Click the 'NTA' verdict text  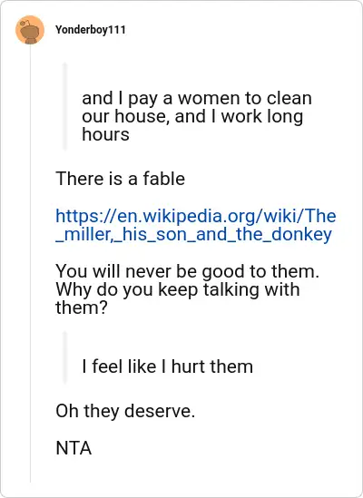74,448
